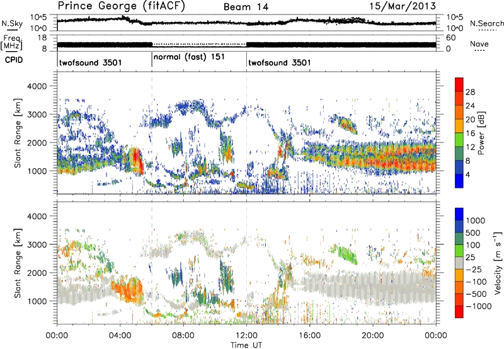Click the green velocity patch near 18:00 at 2500 km
The width and height of the screenshot is (504, 349).
click(346, 255)
